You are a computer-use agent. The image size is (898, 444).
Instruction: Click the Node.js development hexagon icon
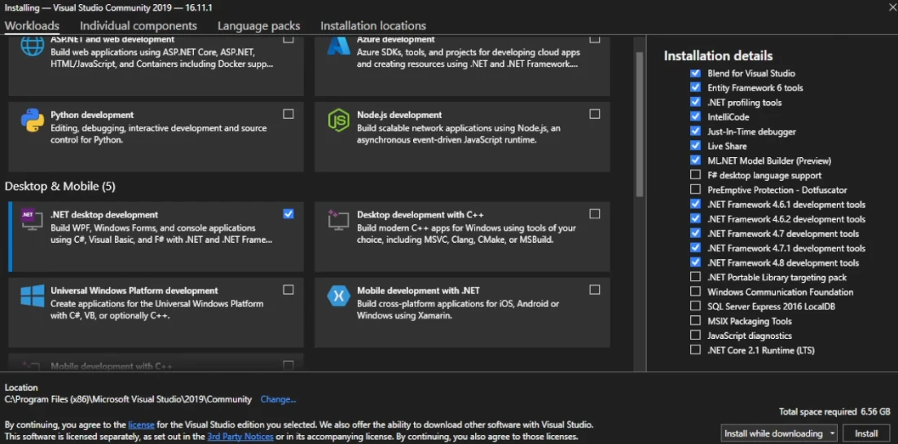tap(338, 121)
